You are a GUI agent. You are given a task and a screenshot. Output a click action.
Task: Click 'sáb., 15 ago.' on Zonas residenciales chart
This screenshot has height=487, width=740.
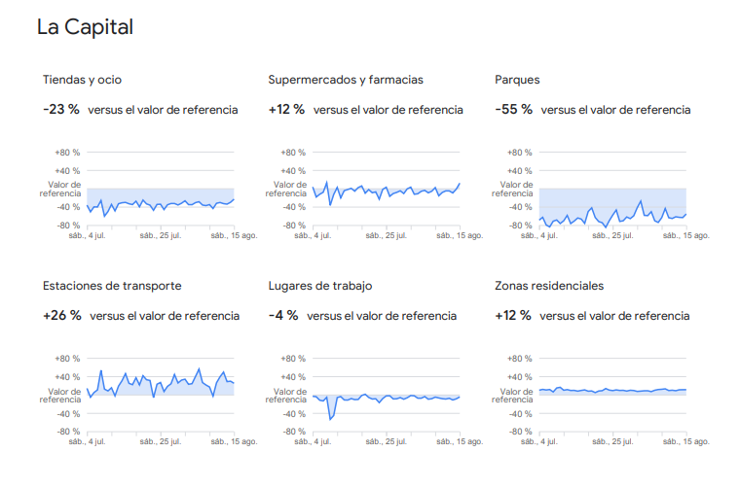point(685,441)
